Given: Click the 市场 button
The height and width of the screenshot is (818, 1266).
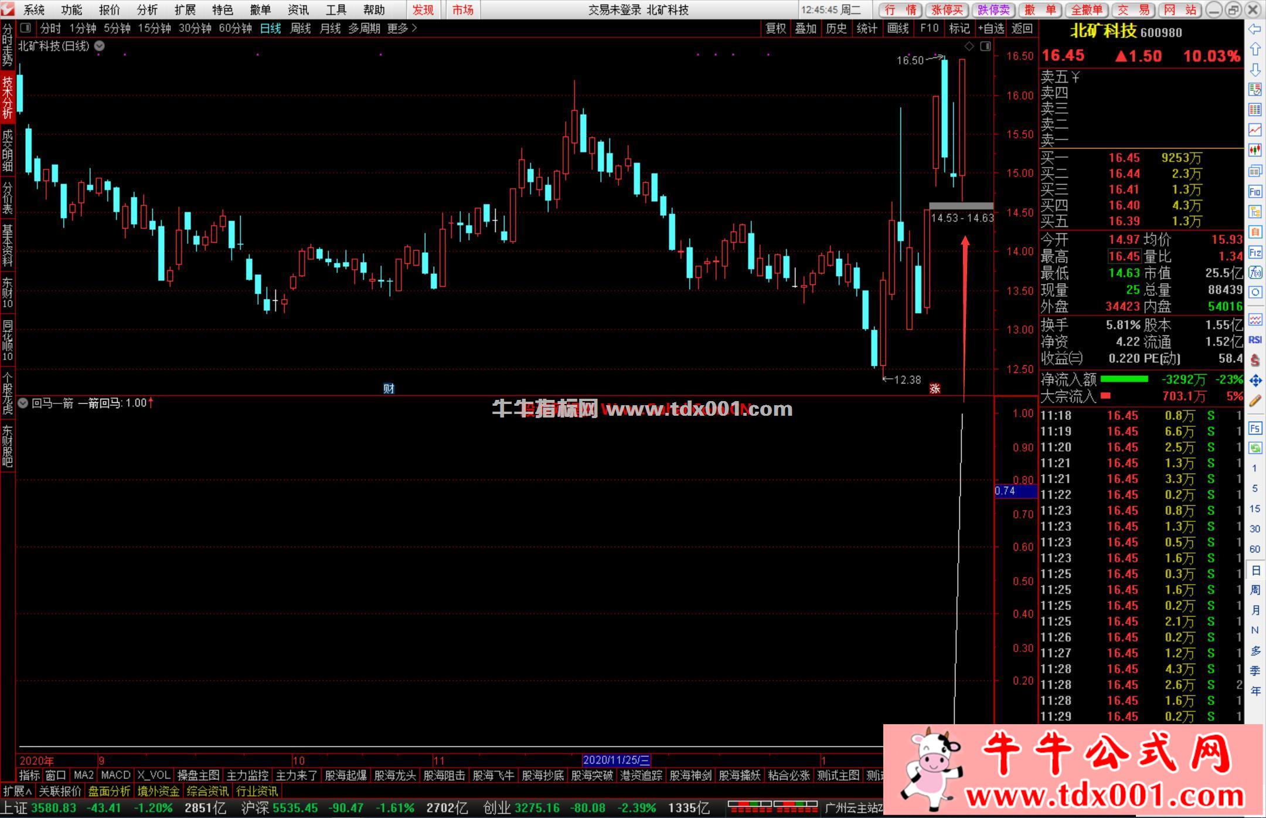Looking at the screenshot, I should (463, 10).
